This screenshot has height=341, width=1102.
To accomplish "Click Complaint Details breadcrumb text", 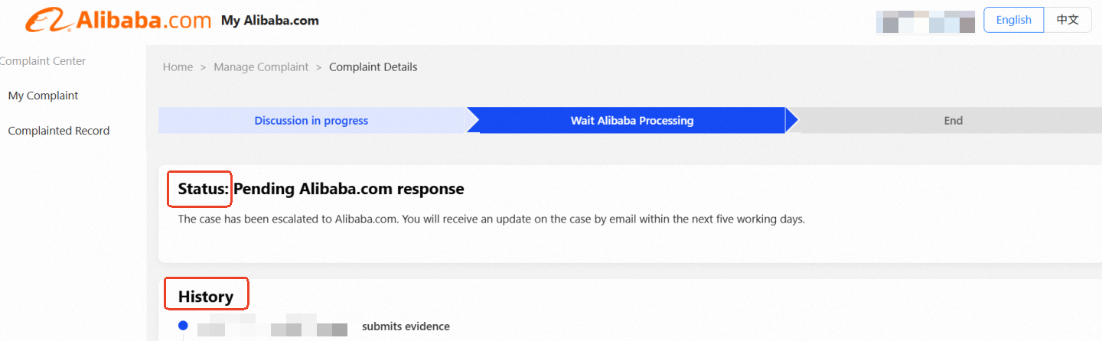I will tap(373, 67).
